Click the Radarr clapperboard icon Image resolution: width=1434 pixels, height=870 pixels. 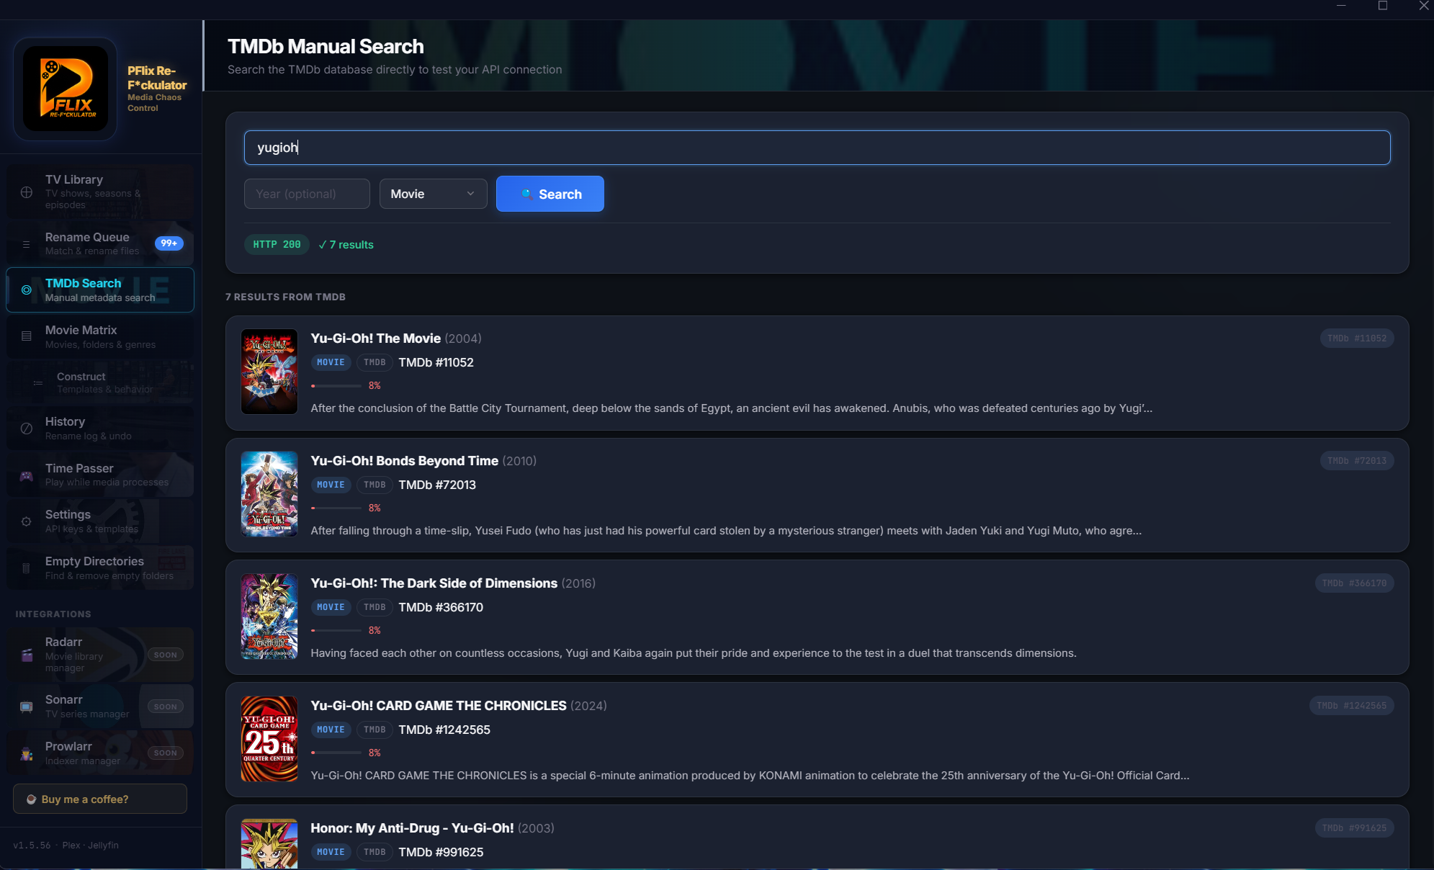coord(27,655)
